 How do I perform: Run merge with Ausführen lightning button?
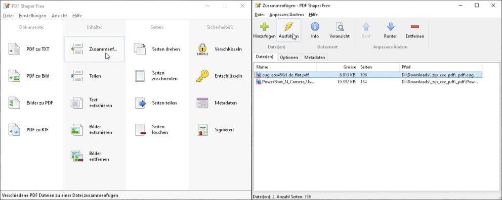pos(289,30)
